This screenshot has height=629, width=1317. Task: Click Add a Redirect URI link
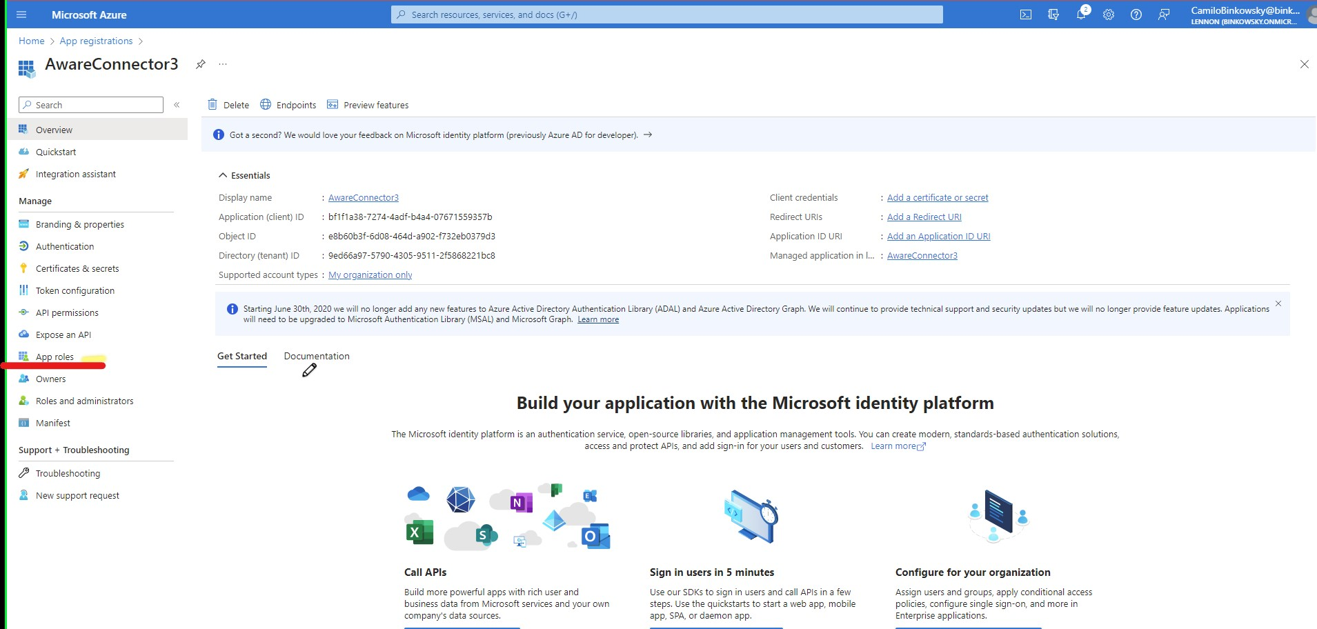(x=924, y=217)
